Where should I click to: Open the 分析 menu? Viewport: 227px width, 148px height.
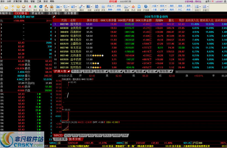coord(9,1)
